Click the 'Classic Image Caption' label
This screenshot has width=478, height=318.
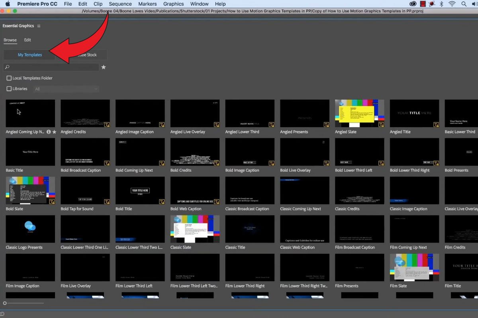409,209
